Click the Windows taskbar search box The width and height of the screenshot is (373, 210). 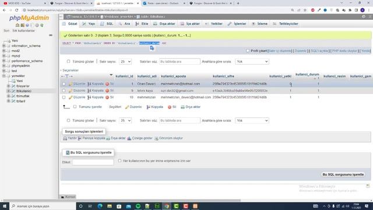(43, 206)
